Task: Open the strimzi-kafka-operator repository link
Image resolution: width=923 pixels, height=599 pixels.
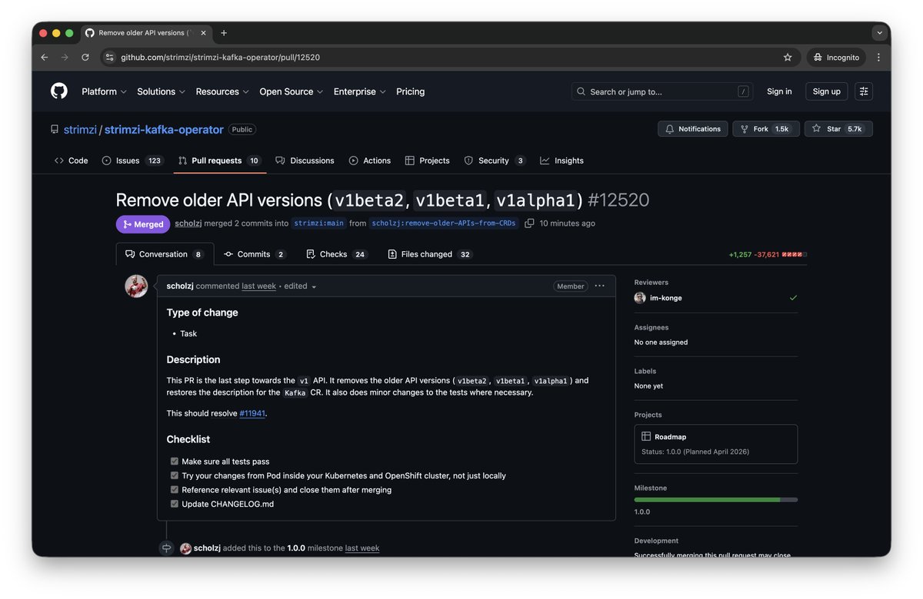Action: pyautogui.click(x=164, y=130)
